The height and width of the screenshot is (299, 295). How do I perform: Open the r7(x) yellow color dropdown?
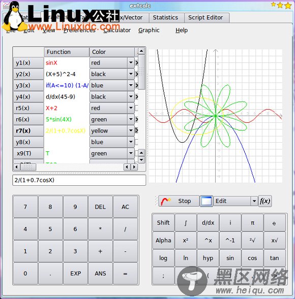pyautogui.click(x=112, y=130)
